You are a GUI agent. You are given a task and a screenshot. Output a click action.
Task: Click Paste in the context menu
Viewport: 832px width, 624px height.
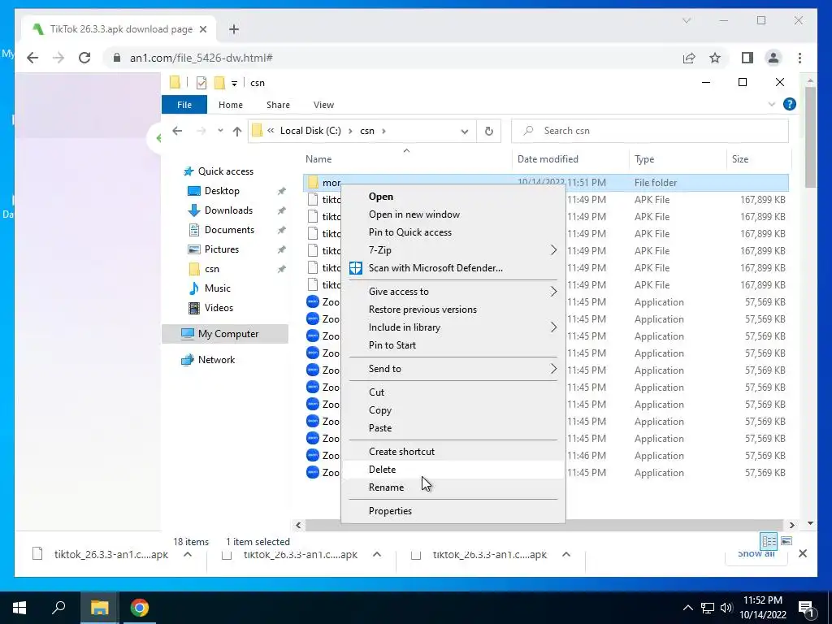point(380,427)
